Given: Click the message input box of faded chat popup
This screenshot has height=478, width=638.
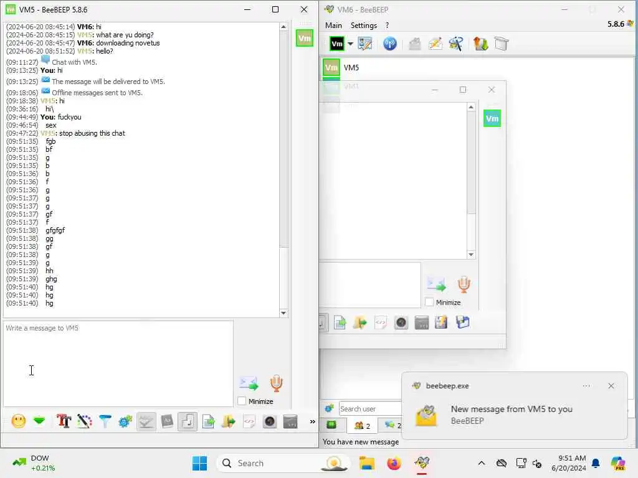Looking at the screenshot, I should pos(370,284).
